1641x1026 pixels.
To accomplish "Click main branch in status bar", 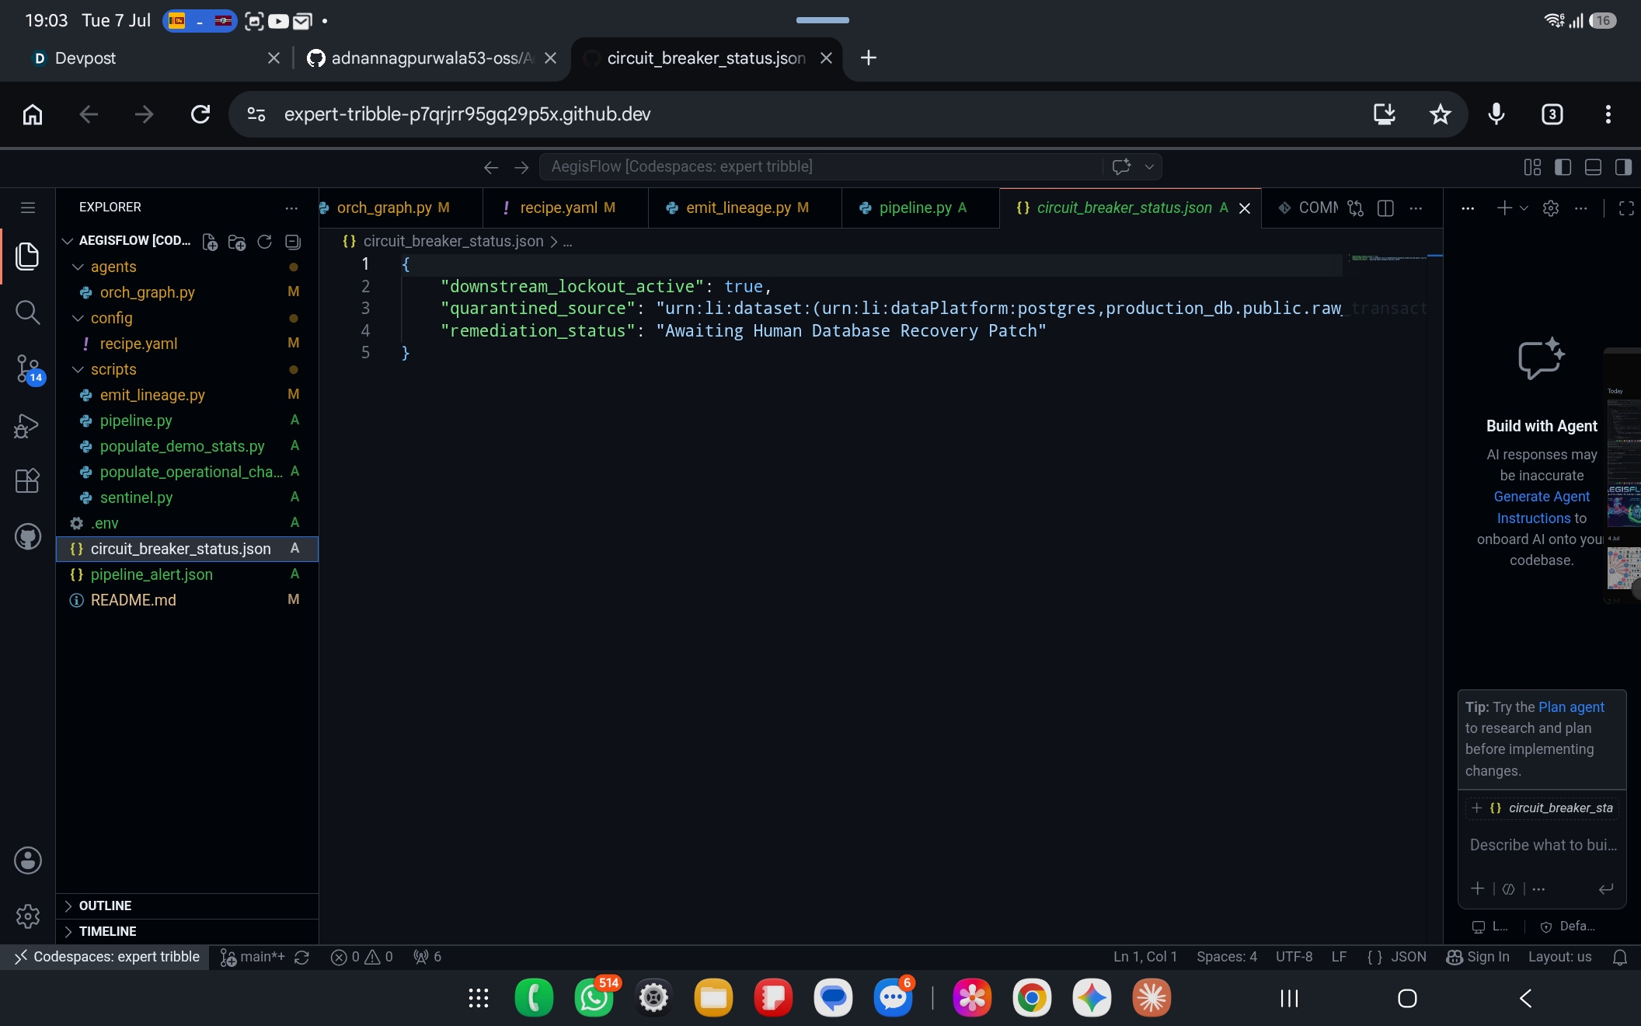I will click(x=253, y=957).
